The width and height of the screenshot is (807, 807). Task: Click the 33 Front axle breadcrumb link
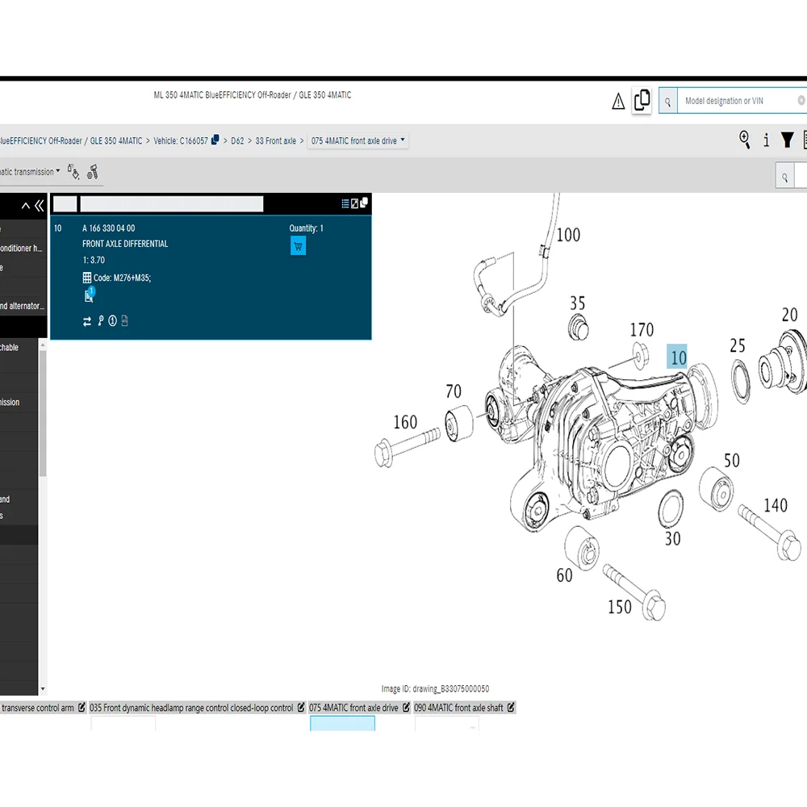276,140
